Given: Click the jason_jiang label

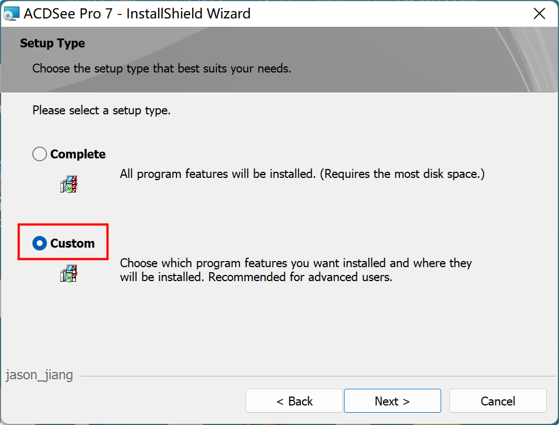Looking at the screenshot, I should point(39,375).
